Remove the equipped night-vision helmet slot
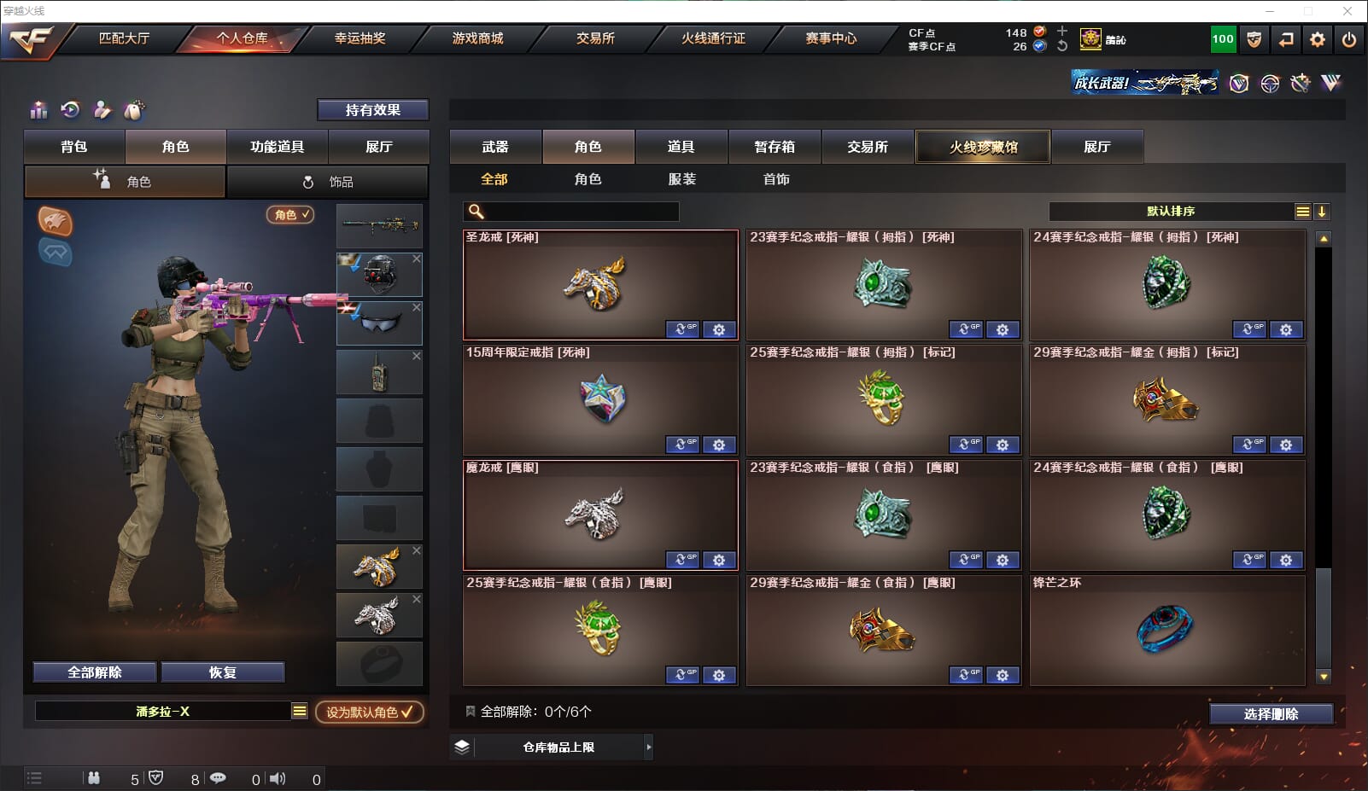The height and width of the screenshot is (791, 1368). [417, 259]
